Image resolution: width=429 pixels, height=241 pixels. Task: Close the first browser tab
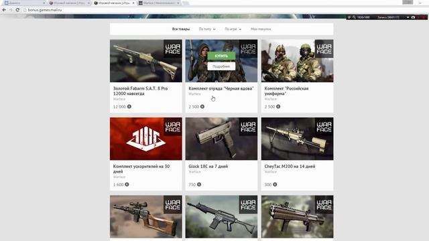coord(44,3)
